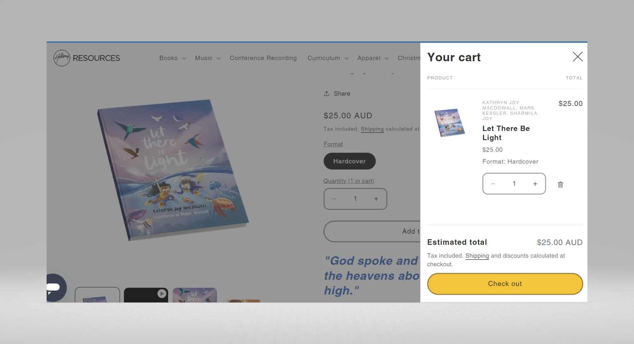
Task: Decrease cart item quantity with minus
Action: pyautogui.click(x=493, y=184)
